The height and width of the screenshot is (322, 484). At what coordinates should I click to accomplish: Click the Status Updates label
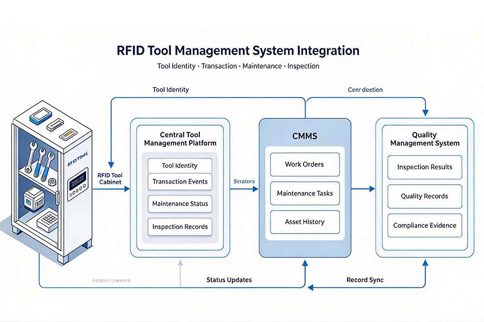(x=229, y=280)
